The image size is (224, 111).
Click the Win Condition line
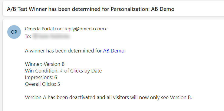click(63, 71)
